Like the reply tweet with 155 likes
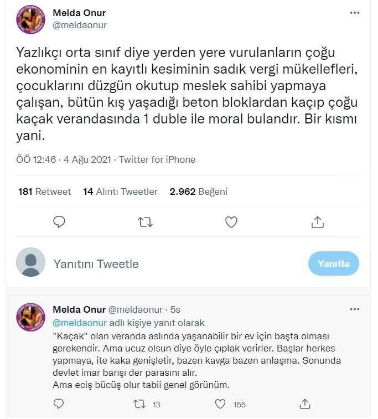The width and height of the screenshot is (378, 419). pos(220,404)
